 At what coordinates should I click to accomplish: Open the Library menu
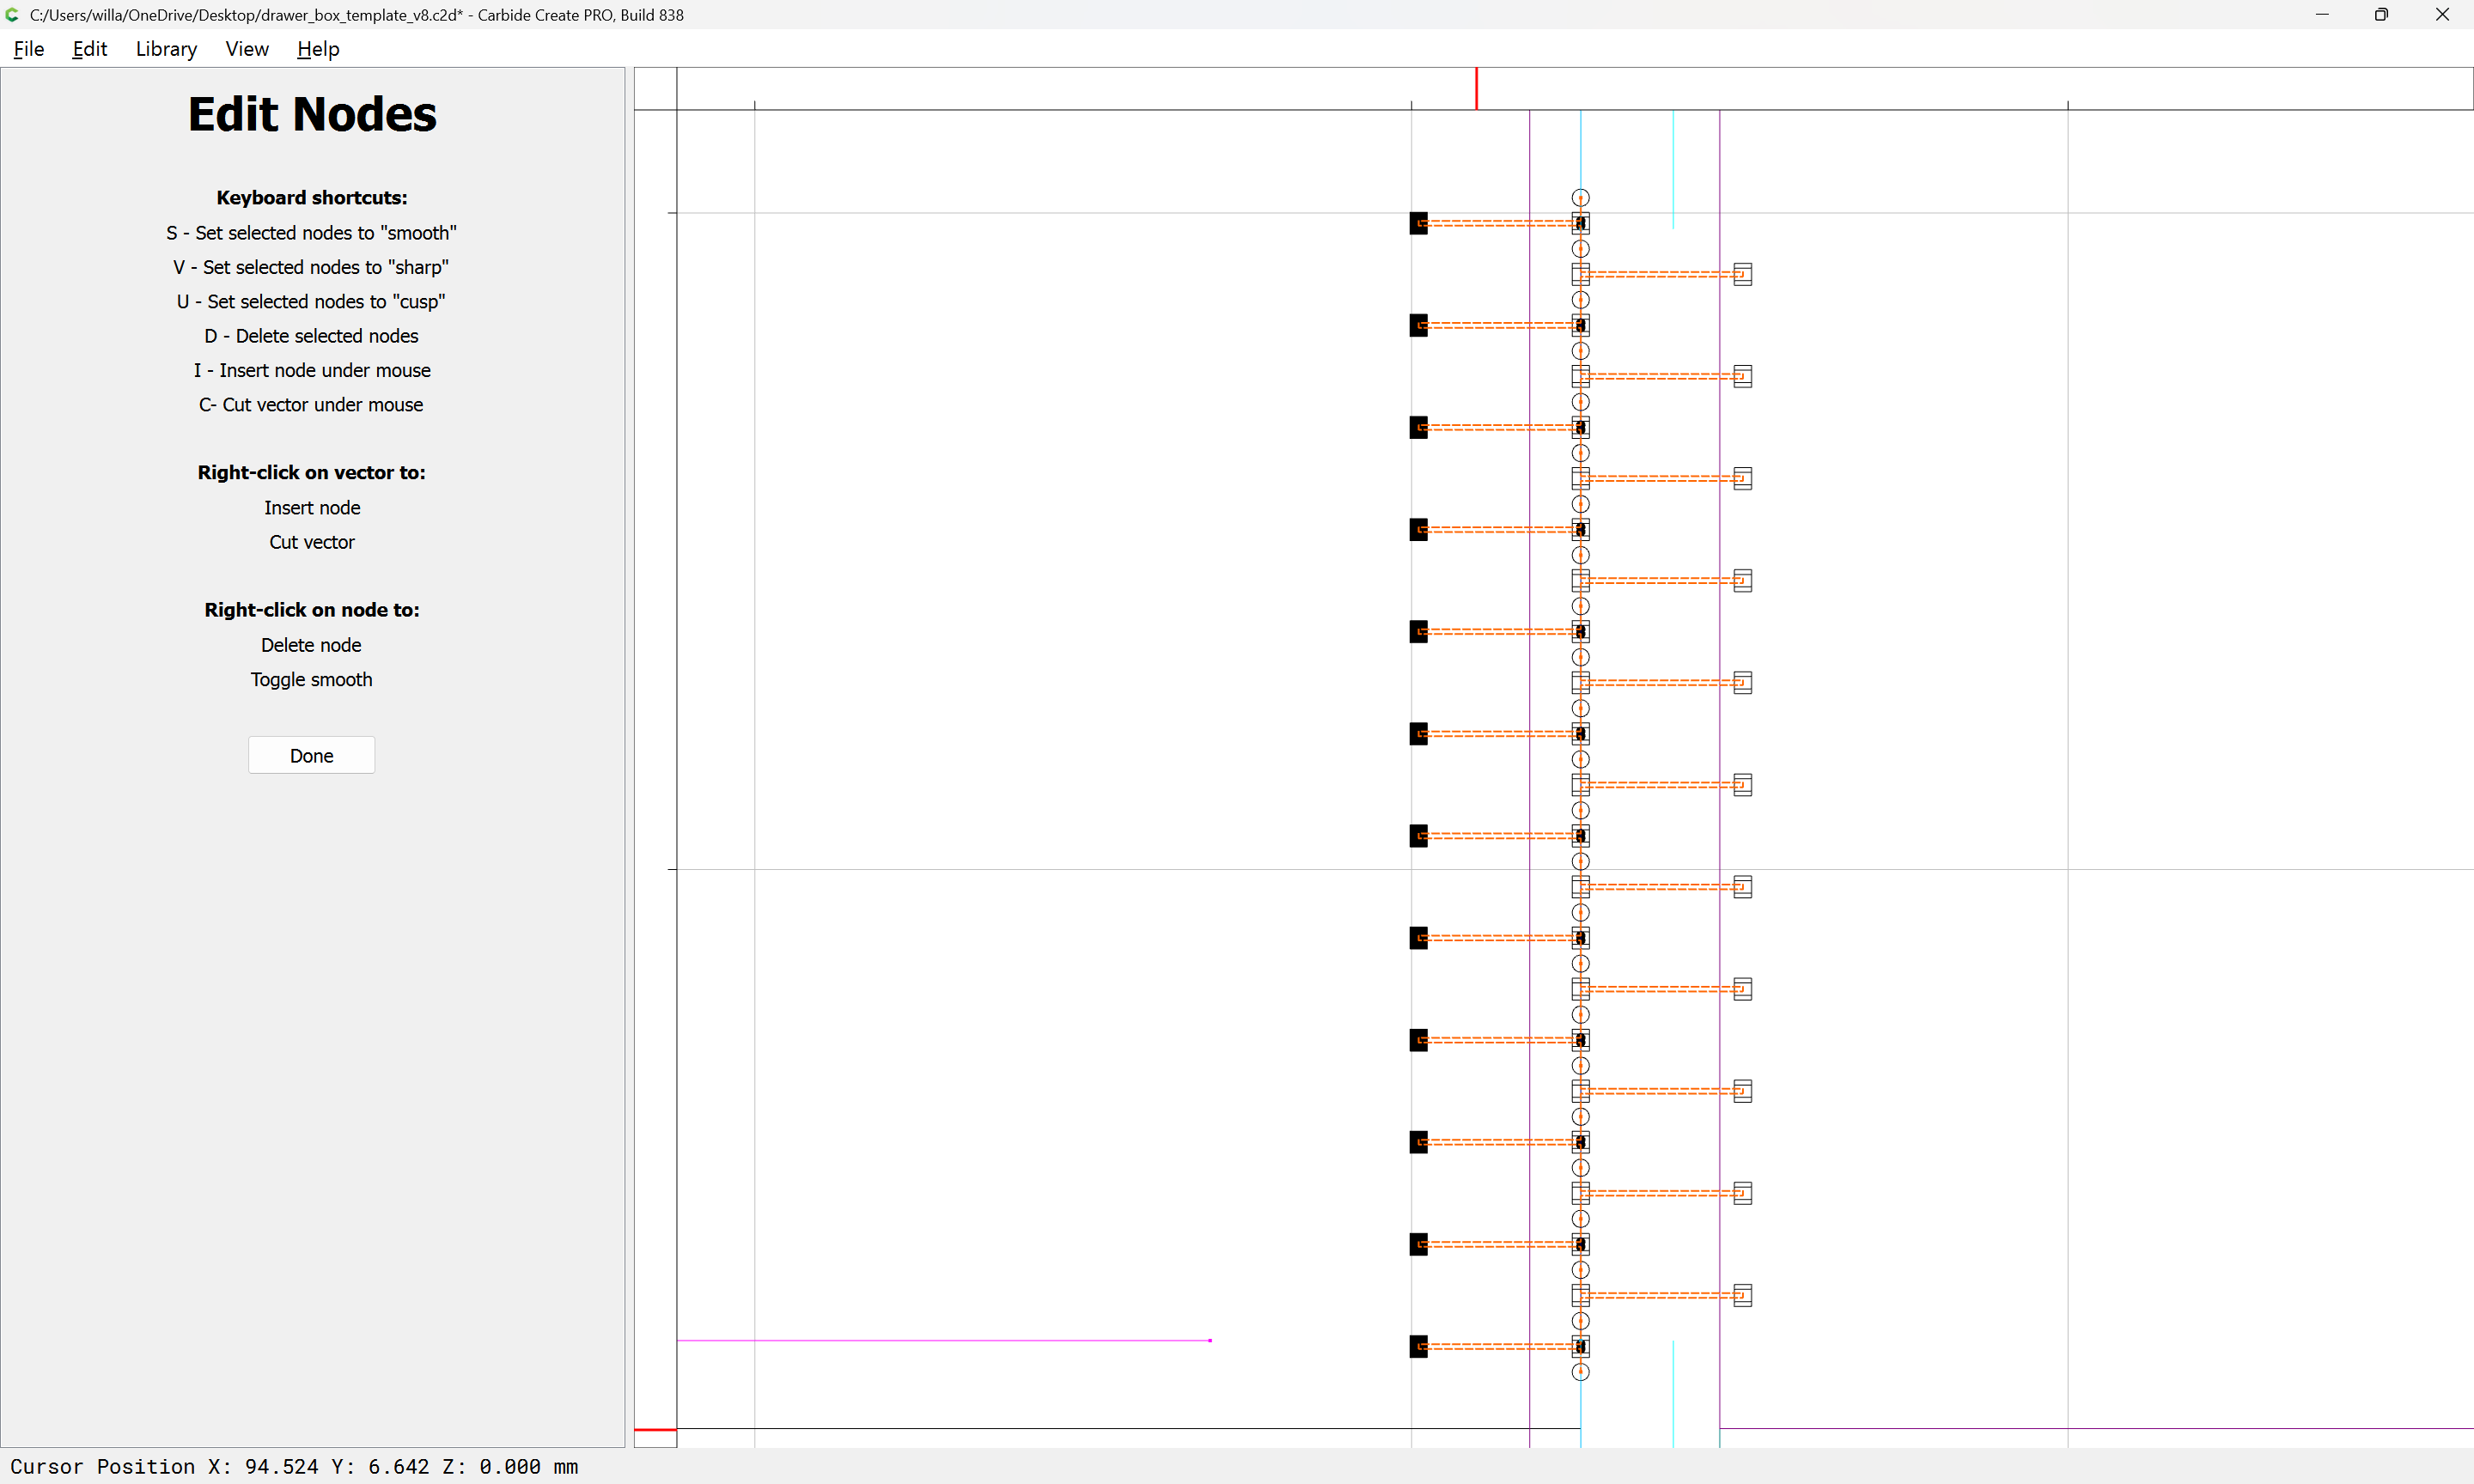(166, 49)
